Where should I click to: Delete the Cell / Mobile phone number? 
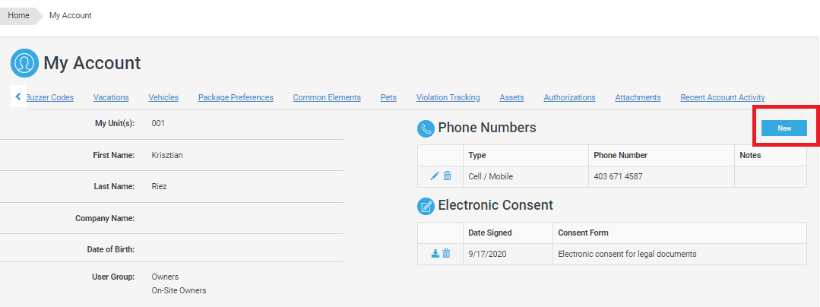coord(447,176)
